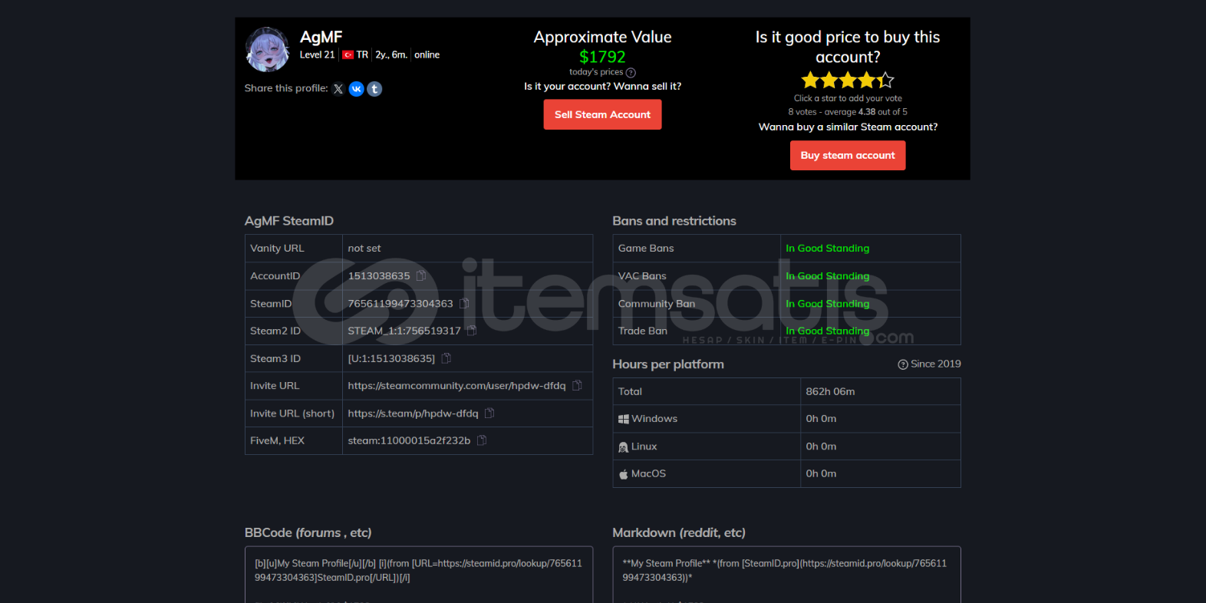Rate account with fifth star

885,80
